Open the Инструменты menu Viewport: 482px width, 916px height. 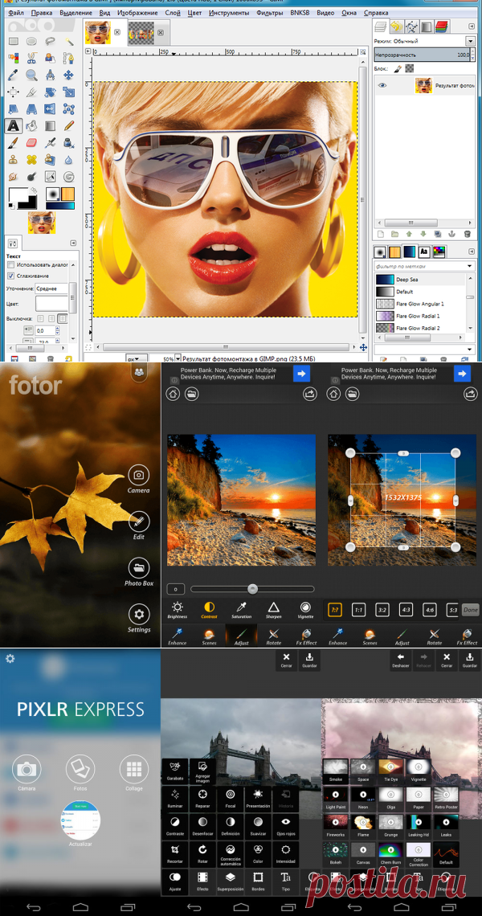[x=228, y=12]
